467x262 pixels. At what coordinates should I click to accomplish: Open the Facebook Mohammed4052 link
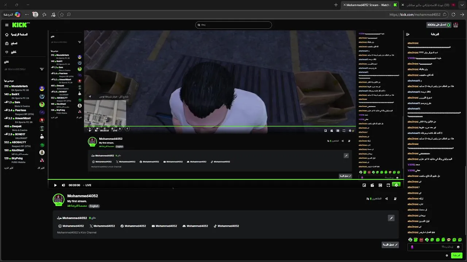click(x=133, y=226)
